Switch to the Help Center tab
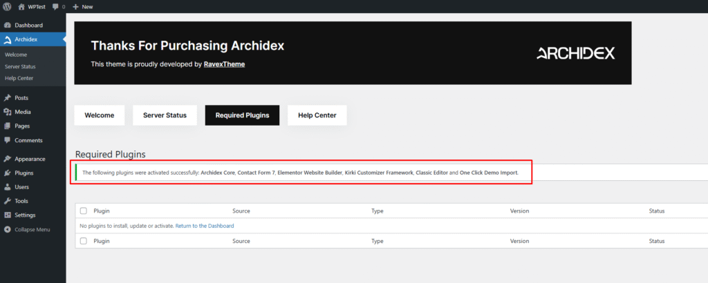Viewport: 708px width, 283px height. tap(317, 115)
